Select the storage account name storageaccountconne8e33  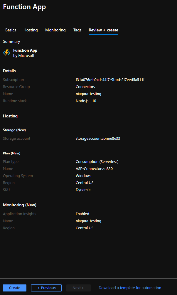click(98, 138)
